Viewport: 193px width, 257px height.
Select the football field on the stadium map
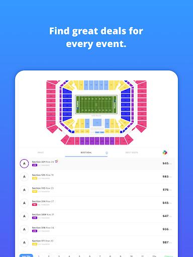coord(96,104)
